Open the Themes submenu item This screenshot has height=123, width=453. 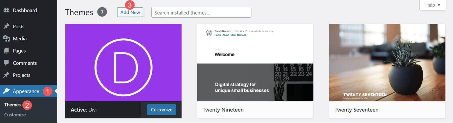click(x=12, y=105)
